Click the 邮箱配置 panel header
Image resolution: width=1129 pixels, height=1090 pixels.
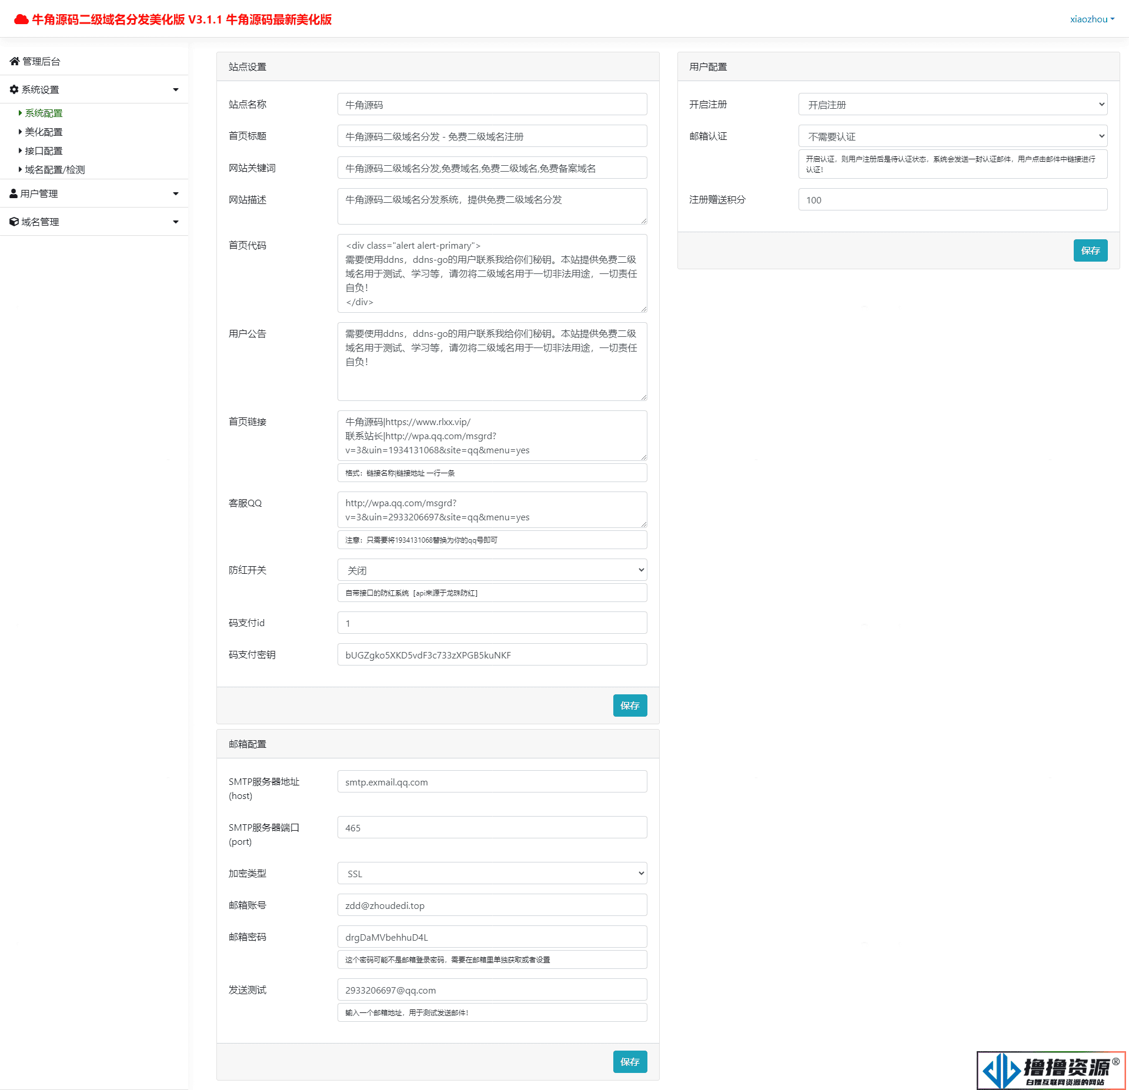click(x=438, y=744)
